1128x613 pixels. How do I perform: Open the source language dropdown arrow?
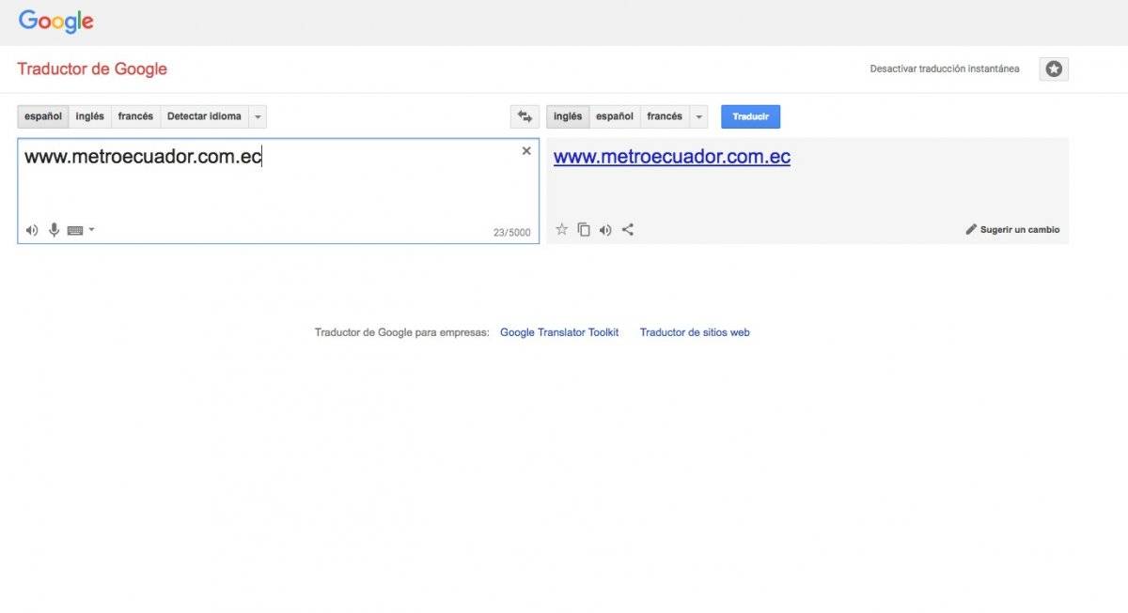pos(258,116)
